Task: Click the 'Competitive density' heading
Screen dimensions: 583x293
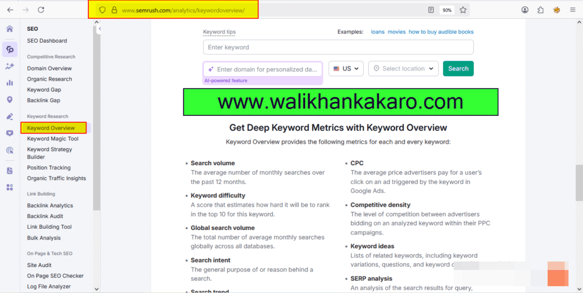Action: [380, 205]
